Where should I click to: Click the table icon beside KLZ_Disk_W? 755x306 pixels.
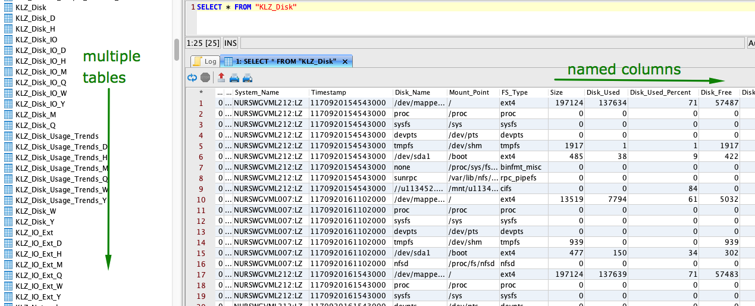(8, 211)
